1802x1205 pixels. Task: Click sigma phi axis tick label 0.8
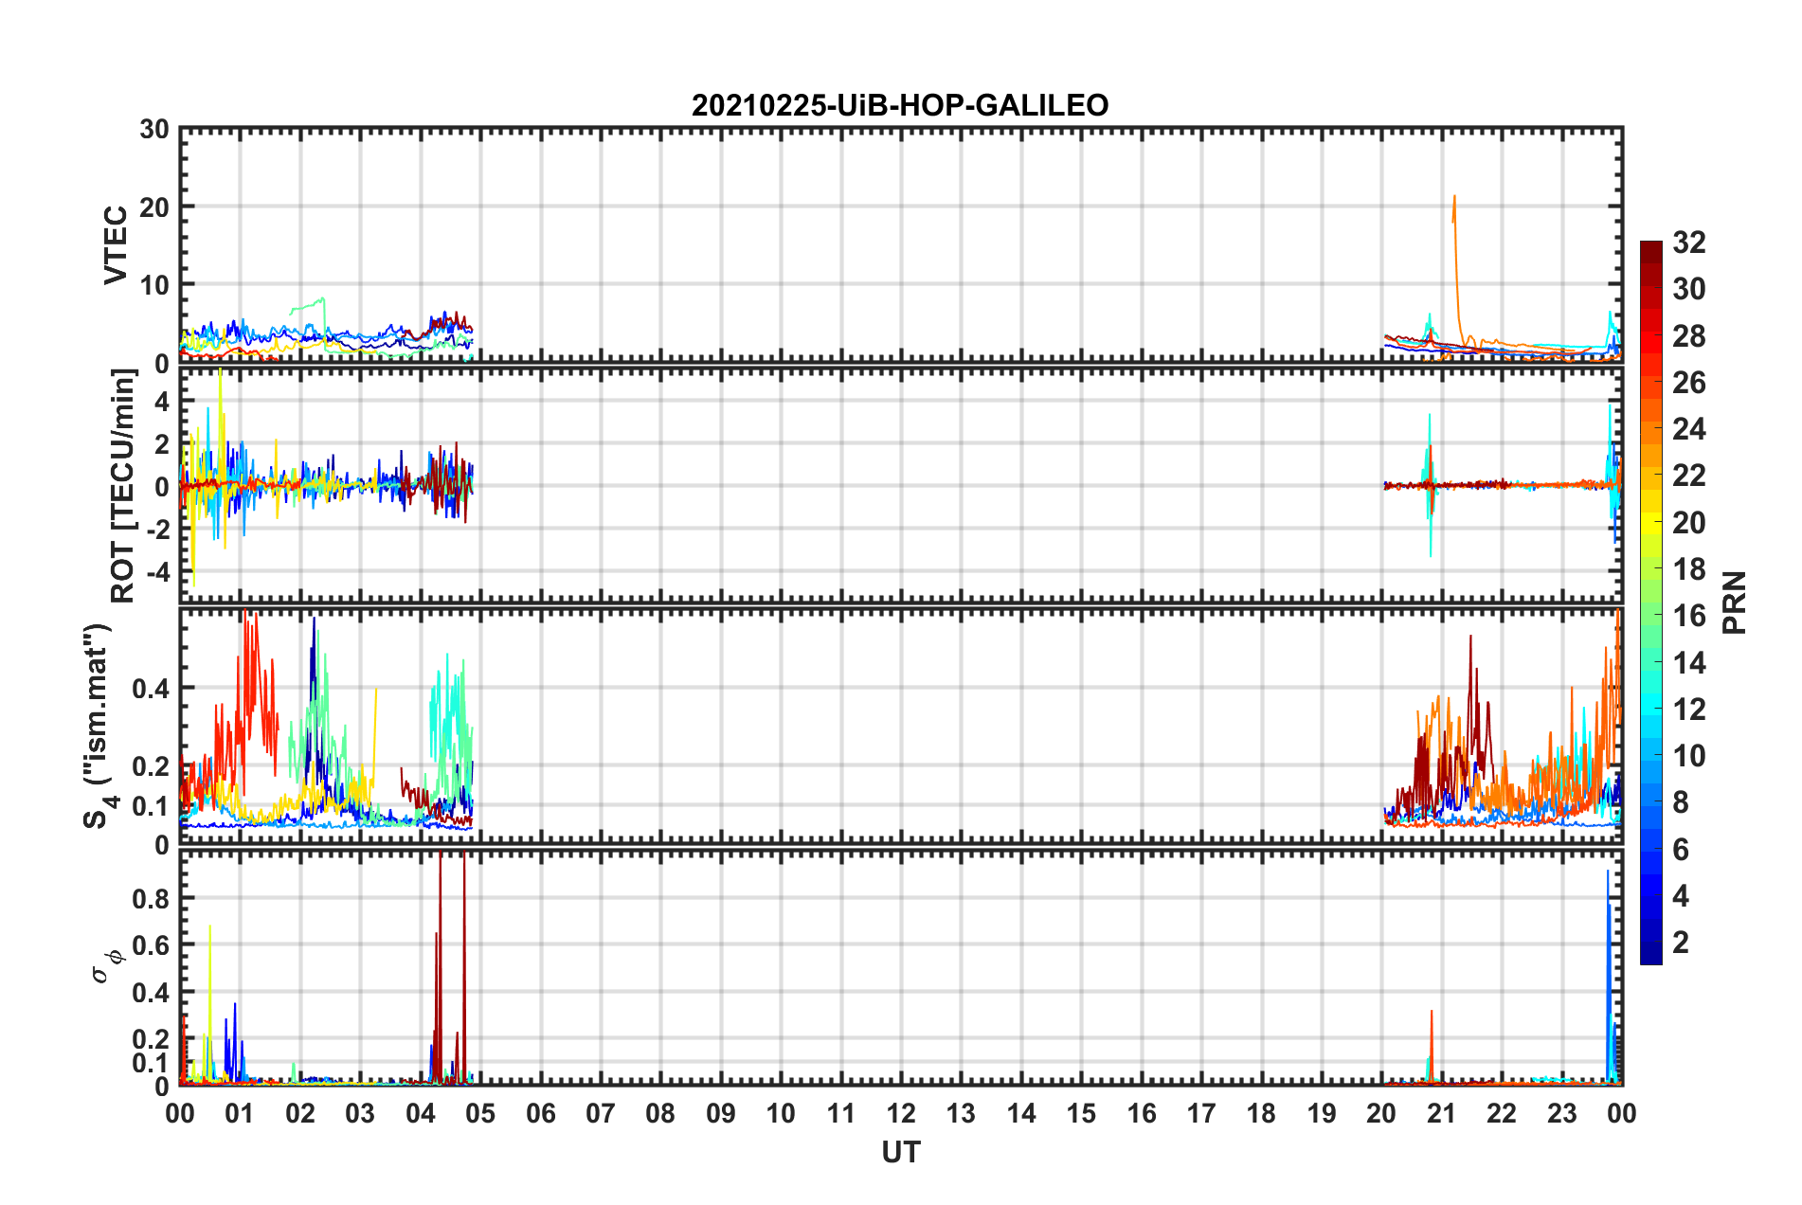[x=151, y=898]
